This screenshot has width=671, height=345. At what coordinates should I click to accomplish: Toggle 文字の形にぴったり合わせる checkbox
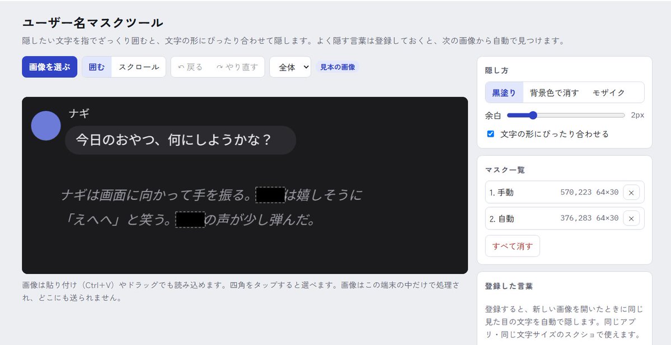coord(491,134)
